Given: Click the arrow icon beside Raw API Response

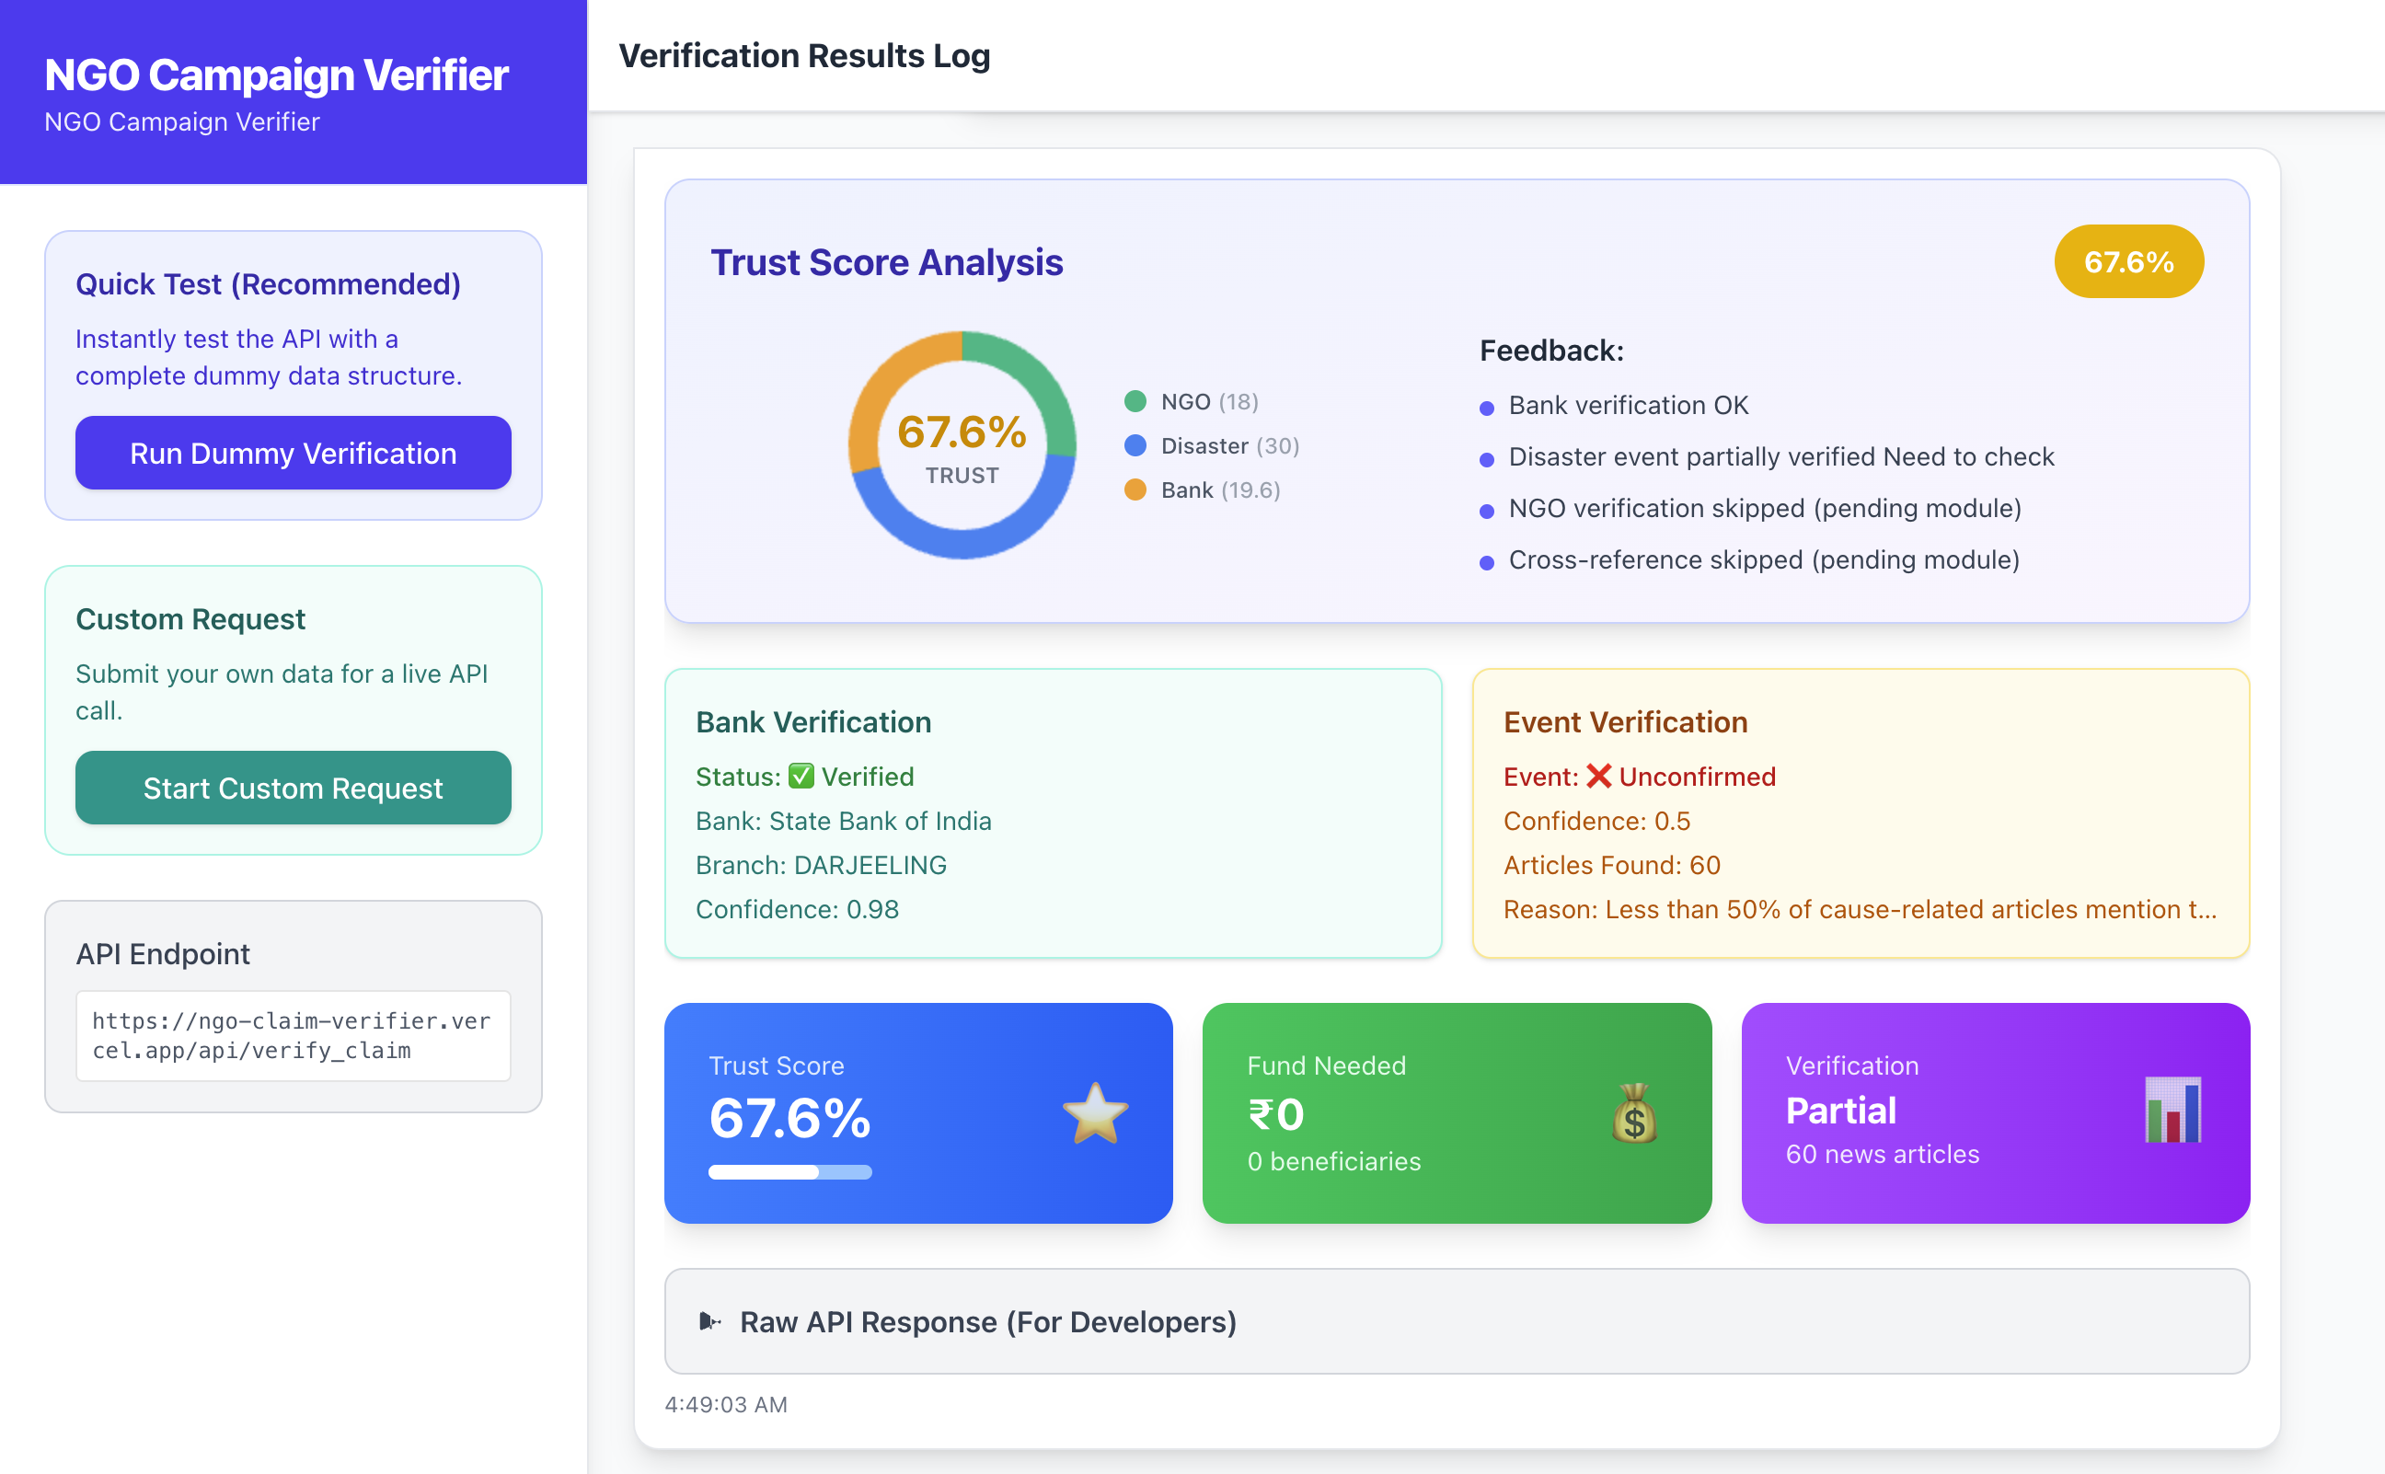Looking at the screenshot, I should 709,1322.
